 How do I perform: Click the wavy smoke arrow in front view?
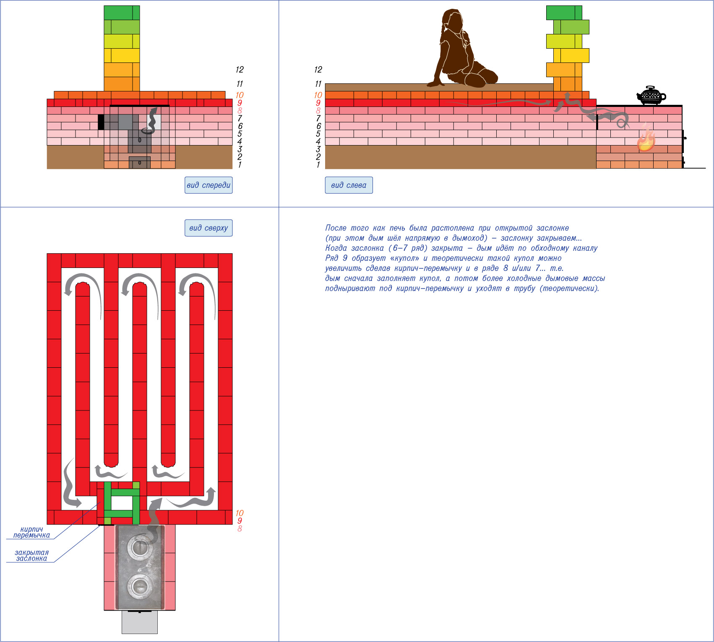[x=150, y=121]
